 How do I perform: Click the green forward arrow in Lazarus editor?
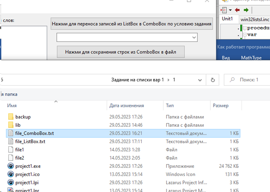pos(246,10)
